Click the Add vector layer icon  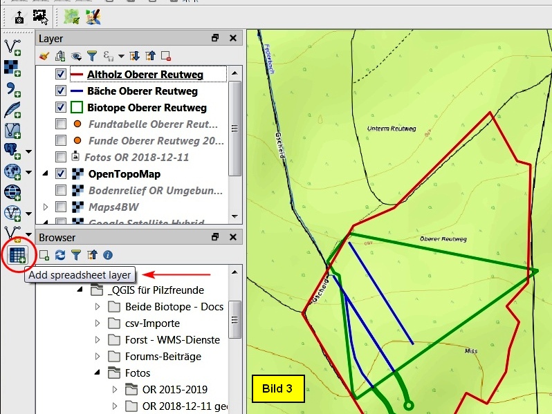point(12,46)
